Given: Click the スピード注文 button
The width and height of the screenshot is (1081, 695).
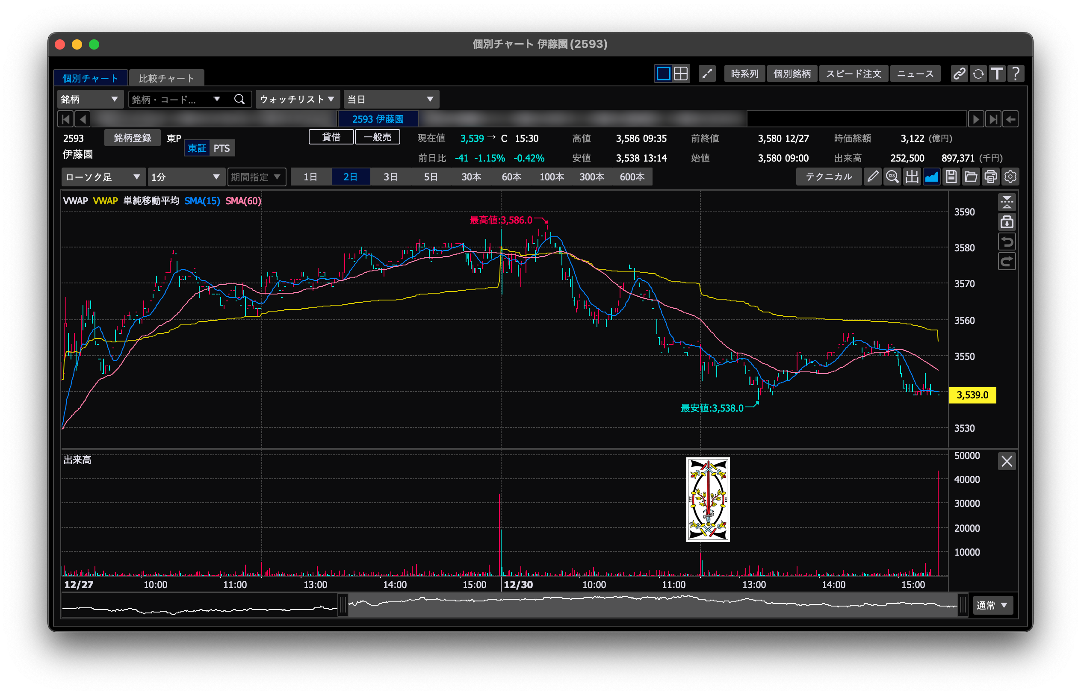Looking at the screenshot, I should pyautogui.click(x=853, y=74).
